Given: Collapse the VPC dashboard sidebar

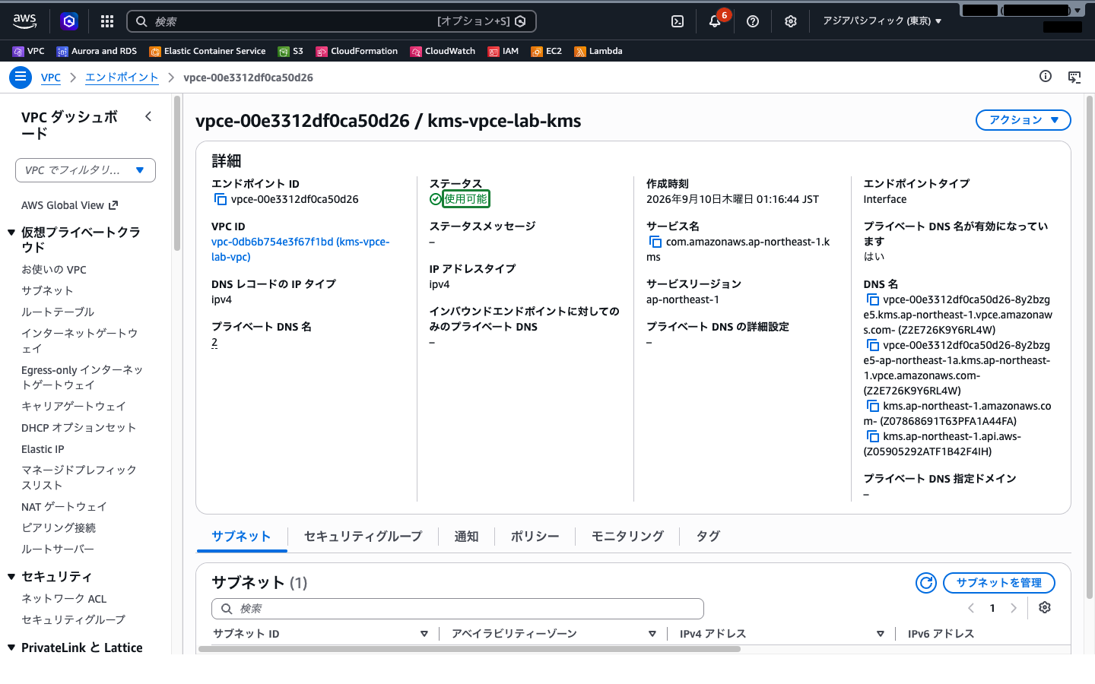Looking at the screenshot, I should click(148, 116).
